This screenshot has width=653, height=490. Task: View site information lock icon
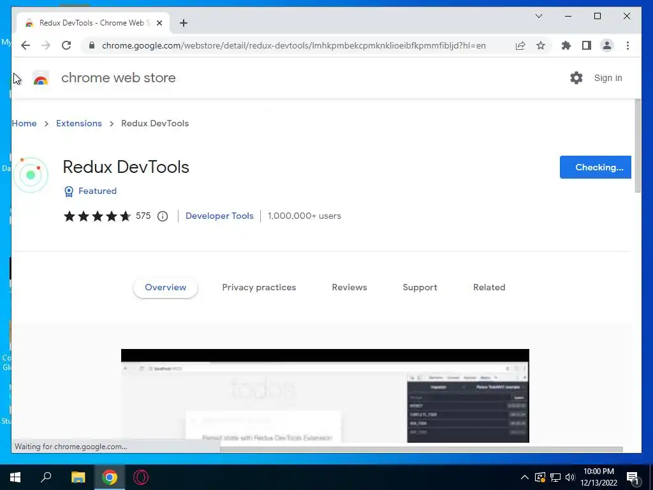(92, 45)
